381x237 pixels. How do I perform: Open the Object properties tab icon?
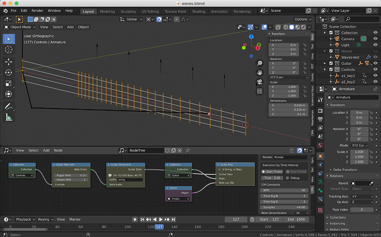pos(320,156)
